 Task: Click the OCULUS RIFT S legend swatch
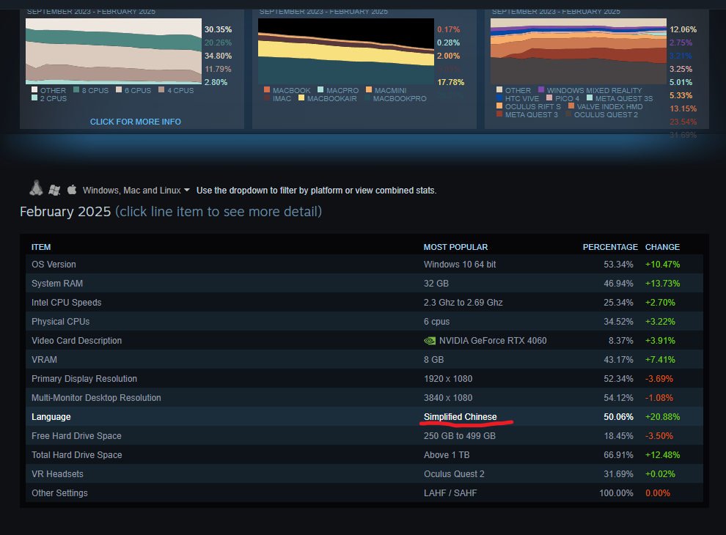(x=499, y=106)
